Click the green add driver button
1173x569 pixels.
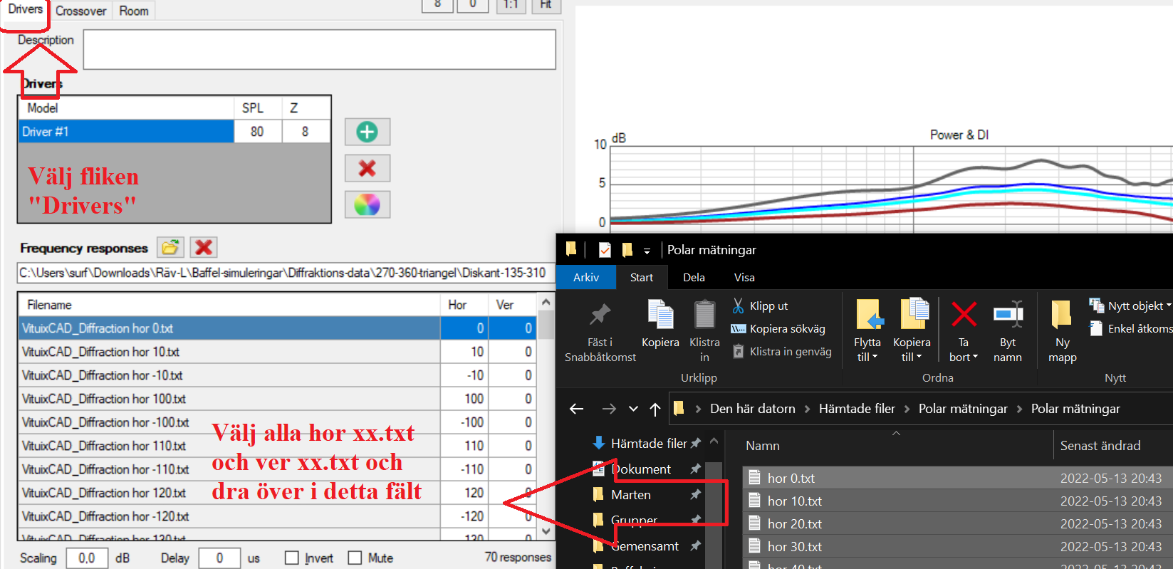pyautogui.click(x=367, y=132)
